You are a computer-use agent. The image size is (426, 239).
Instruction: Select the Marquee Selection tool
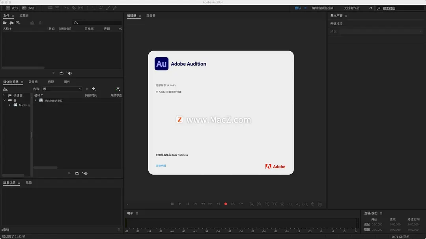tap(94, 8)
